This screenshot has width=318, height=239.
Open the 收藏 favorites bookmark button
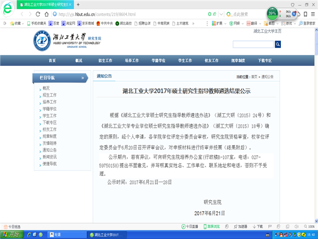pos(16,23)
